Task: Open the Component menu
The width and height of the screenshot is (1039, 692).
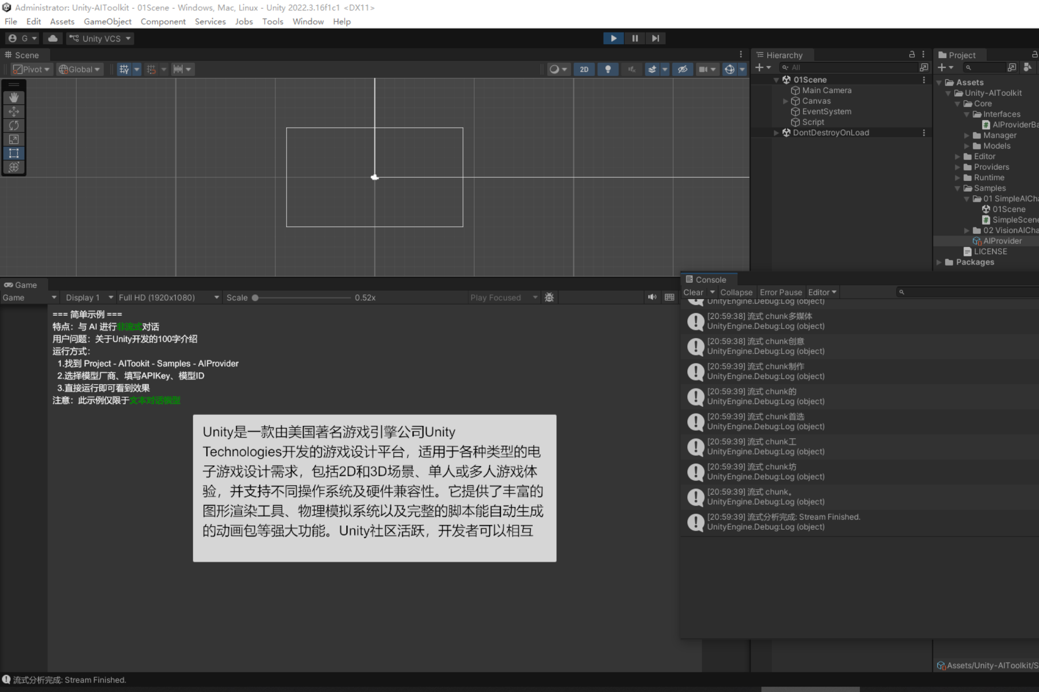Action: 163,21
